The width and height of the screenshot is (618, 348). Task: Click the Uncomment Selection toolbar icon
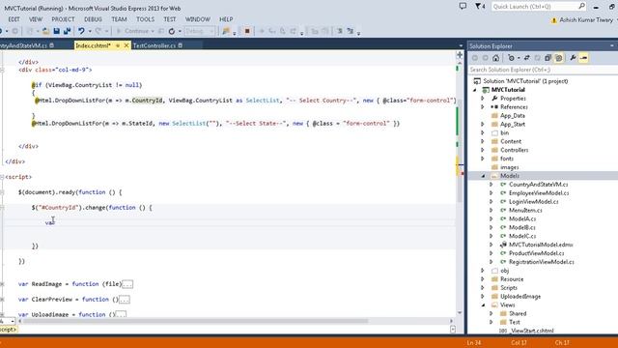click(350, 31)
